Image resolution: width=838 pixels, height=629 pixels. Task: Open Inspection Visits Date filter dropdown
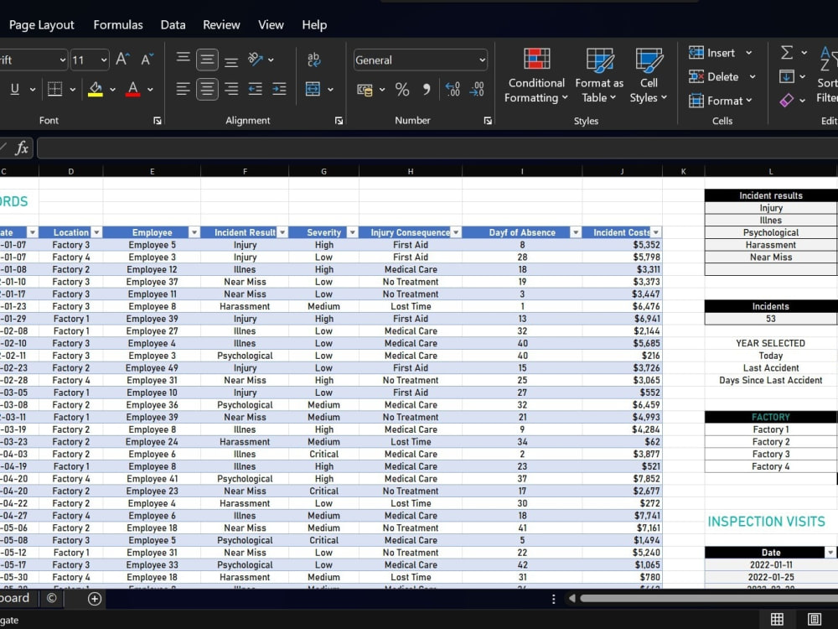pyautogui.click(x=830, y=553)
